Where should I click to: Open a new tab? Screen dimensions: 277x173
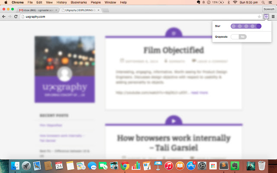(106, 10)
